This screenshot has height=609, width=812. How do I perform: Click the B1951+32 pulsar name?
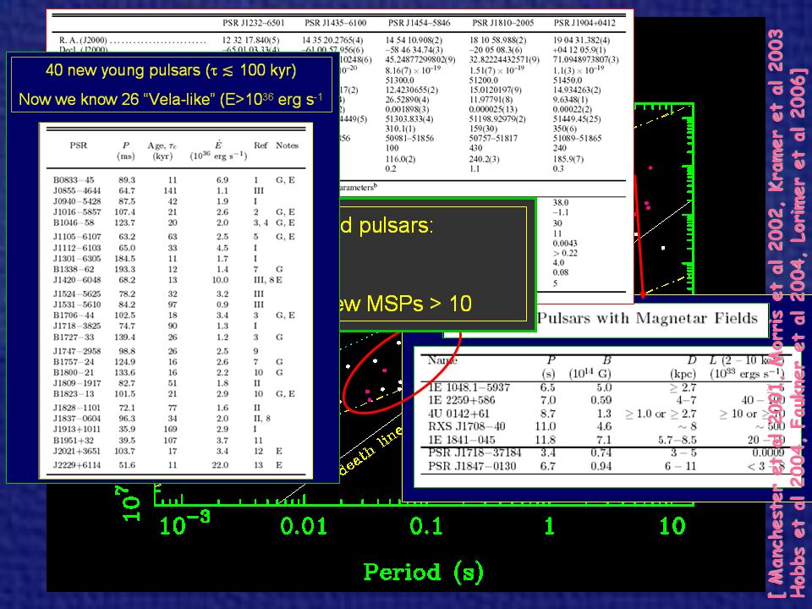(x=74, y=440)
